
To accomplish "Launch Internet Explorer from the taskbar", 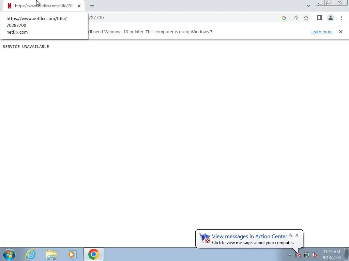I will coord(30,254).
